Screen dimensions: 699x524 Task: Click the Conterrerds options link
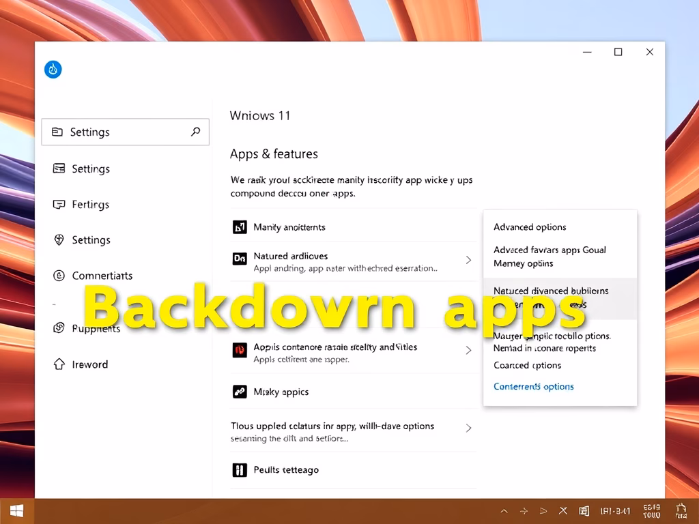(534, 386)
